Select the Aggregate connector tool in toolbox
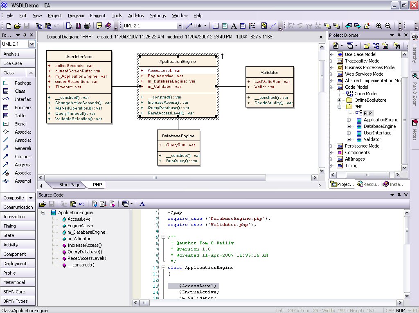This screenshot has height=313, width=419. click(x=18, y=165)
